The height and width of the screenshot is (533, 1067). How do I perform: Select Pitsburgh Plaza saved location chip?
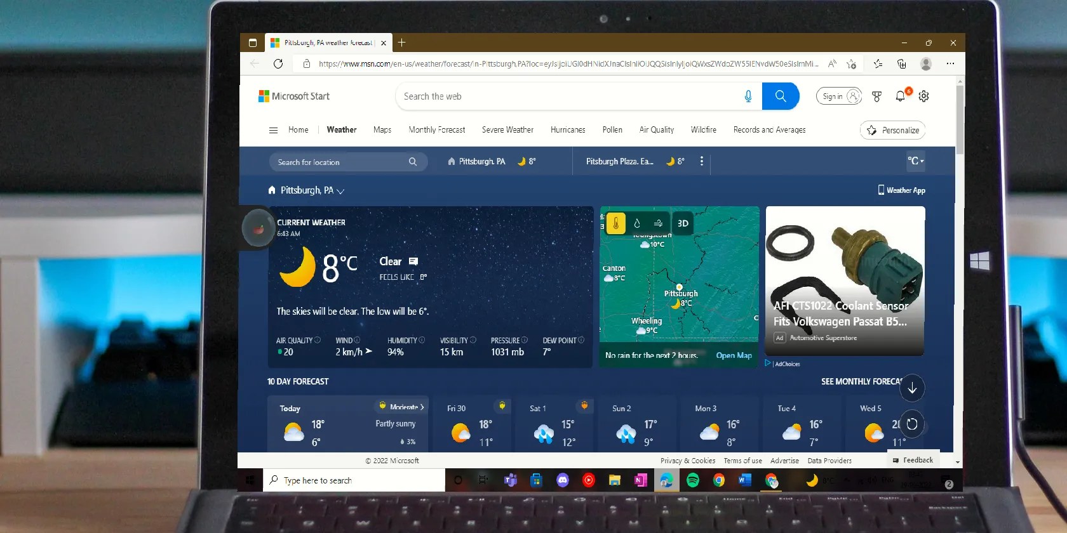pyautogui.click(x=634, y=162)
